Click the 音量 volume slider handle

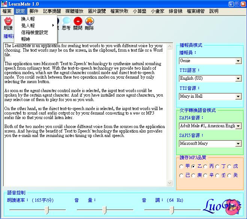pos(104,210)
